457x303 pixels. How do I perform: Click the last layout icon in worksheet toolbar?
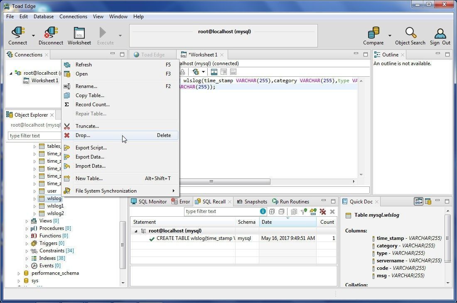(x=233, y=72)
